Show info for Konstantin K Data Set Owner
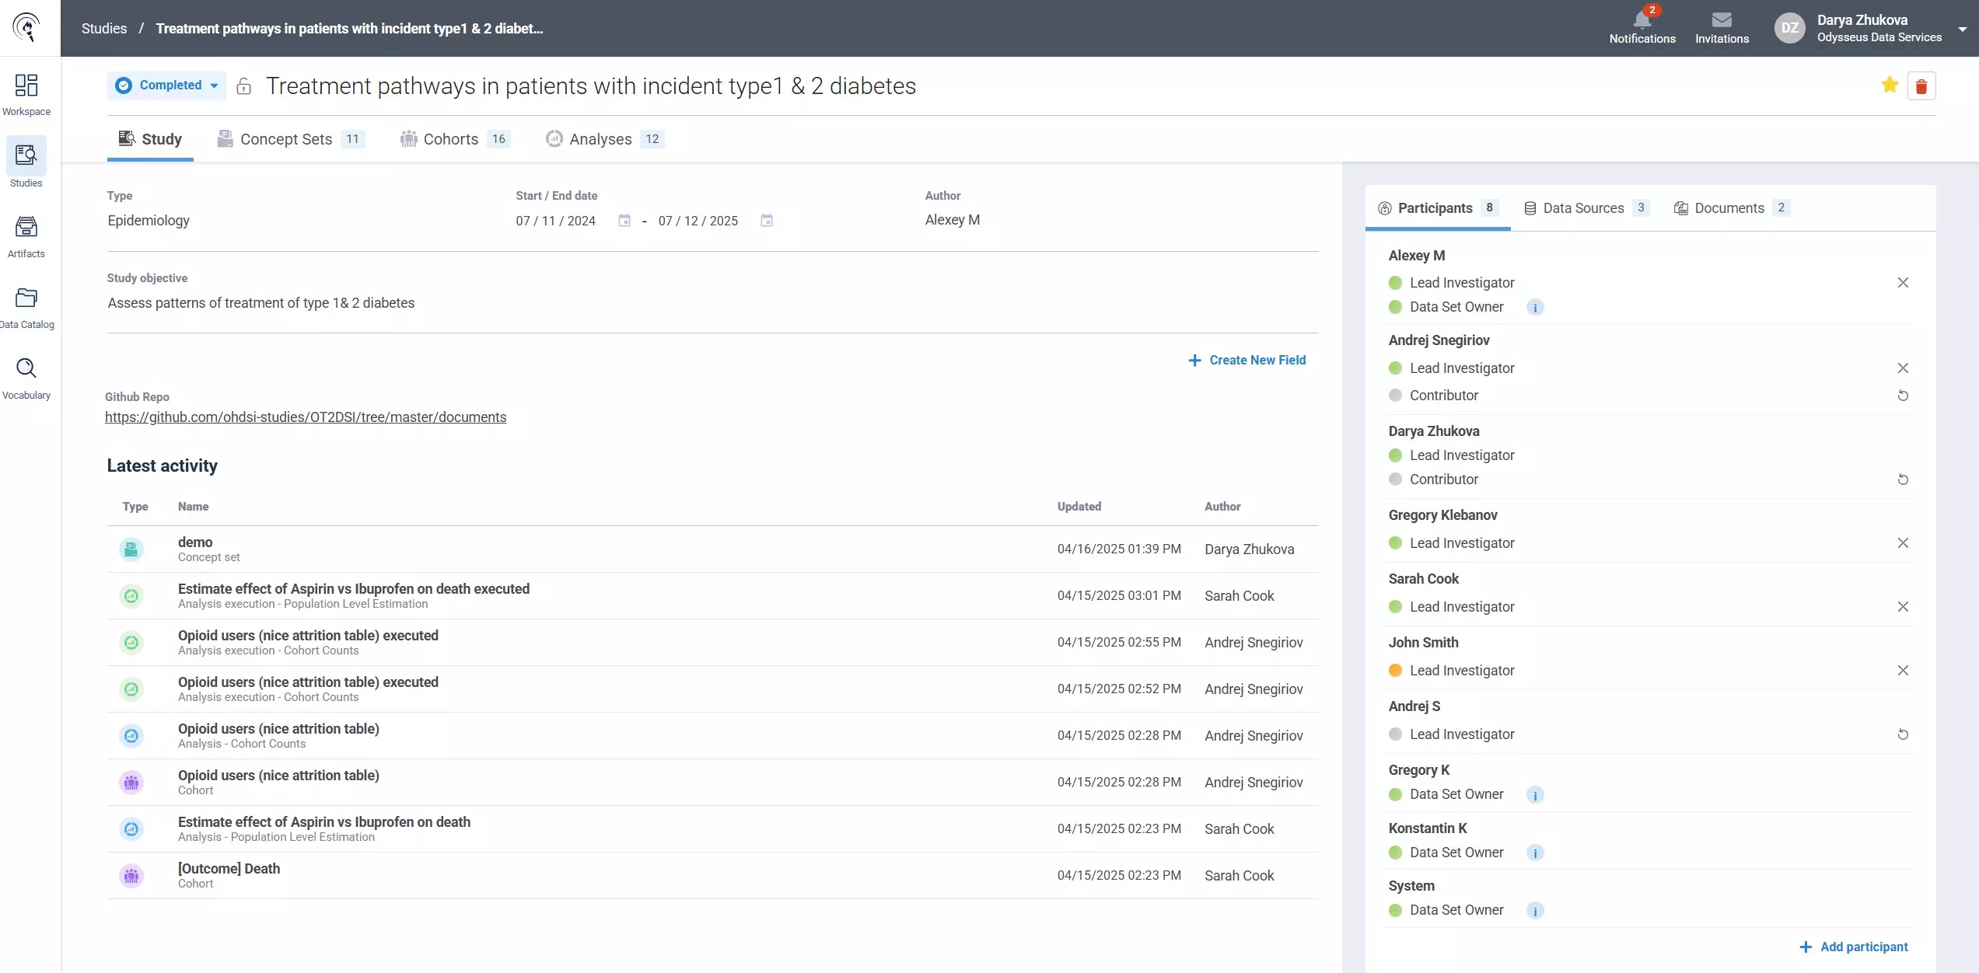This screenshot has height=973, width=1979. pyautogui.click(x=1535, y=853)
